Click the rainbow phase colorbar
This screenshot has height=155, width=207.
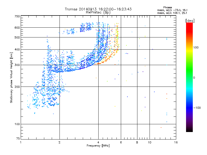coord(189,77)
